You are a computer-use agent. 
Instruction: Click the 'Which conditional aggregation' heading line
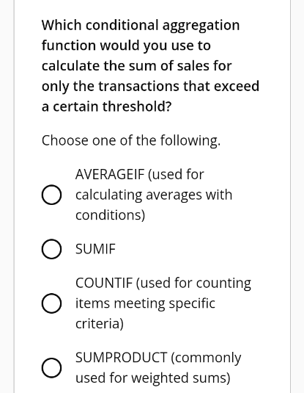pyautogui.click(x=141, y=25)
